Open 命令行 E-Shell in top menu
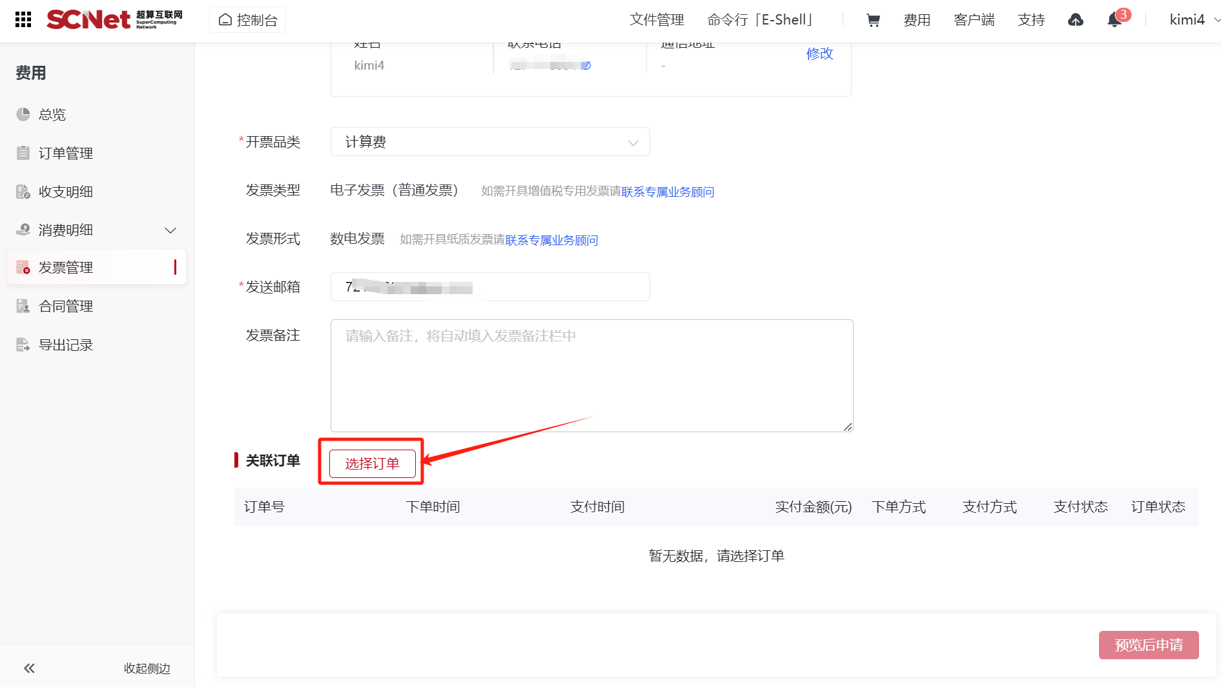 (760, 20)
